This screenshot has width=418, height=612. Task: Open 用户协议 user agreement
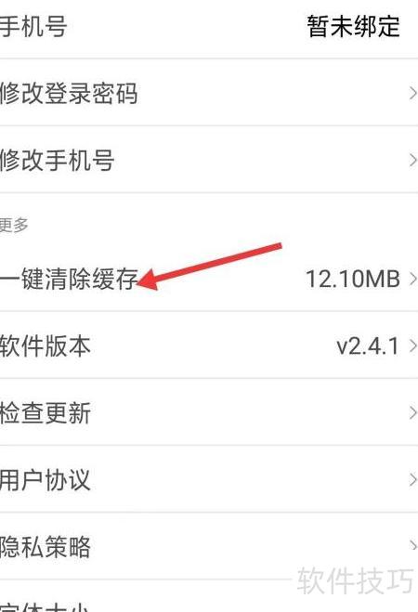click(x=209, y=479)
